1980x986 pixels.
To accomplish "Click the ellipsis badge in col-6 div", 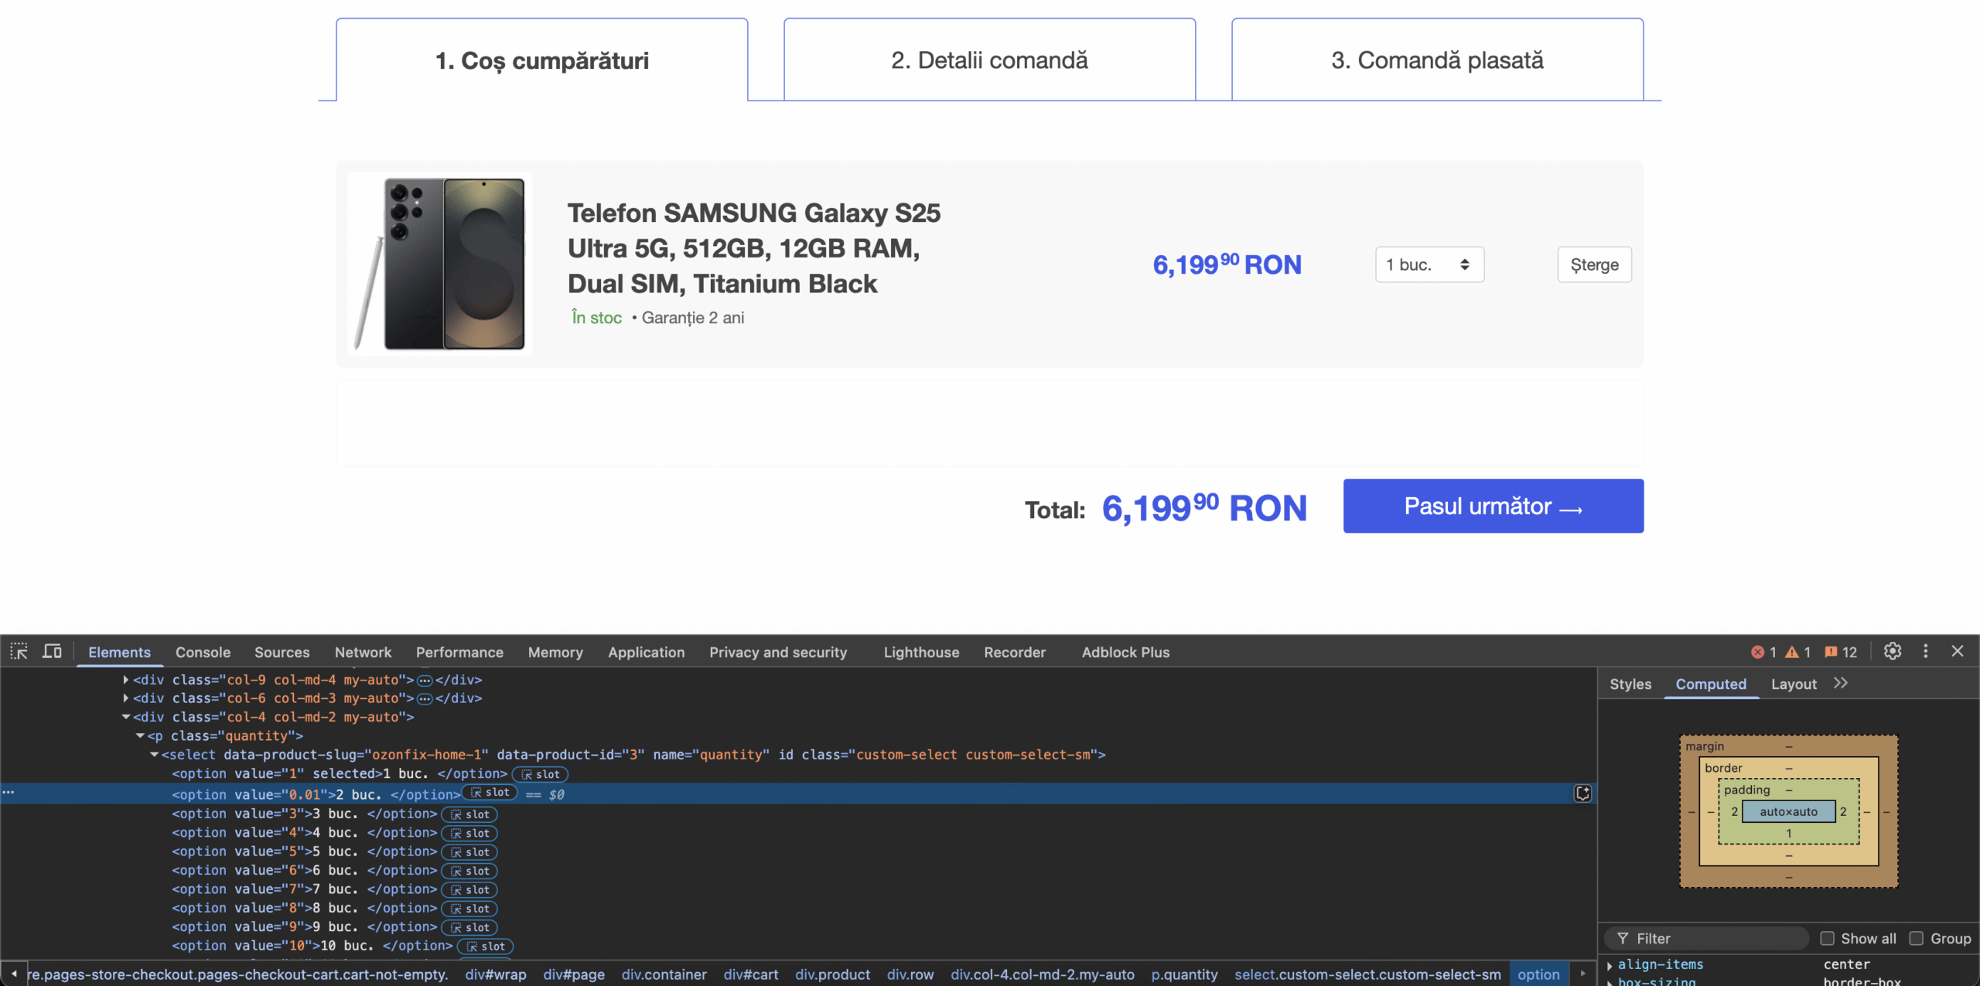I will point(425,699).
